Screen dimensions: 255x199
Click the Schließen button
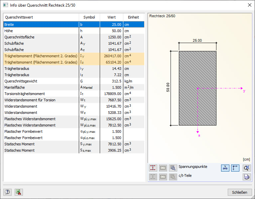click(x=240, y=192)
